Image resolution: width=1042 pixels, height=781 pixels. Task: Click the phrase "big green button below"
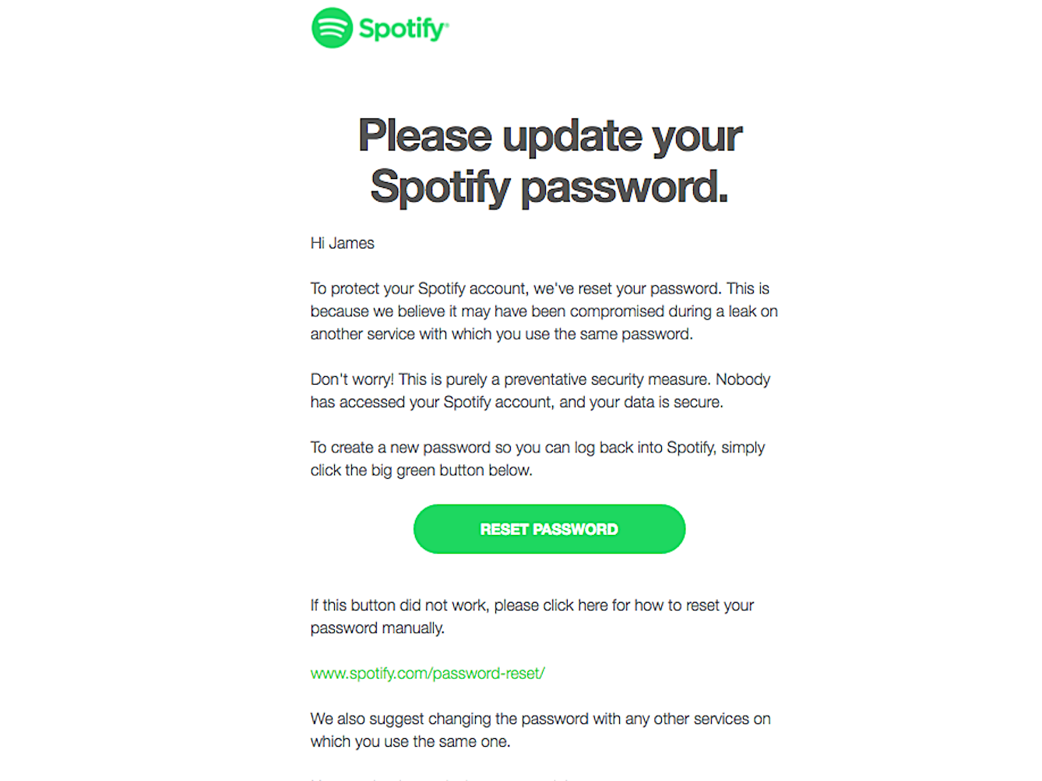451,470
